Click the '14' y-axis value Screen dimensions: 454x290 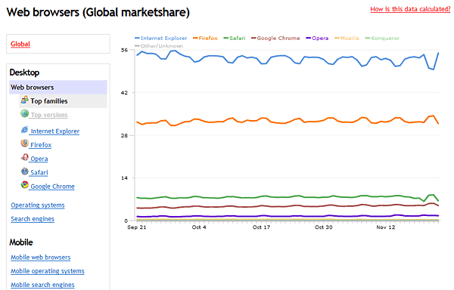pos(124,178)
